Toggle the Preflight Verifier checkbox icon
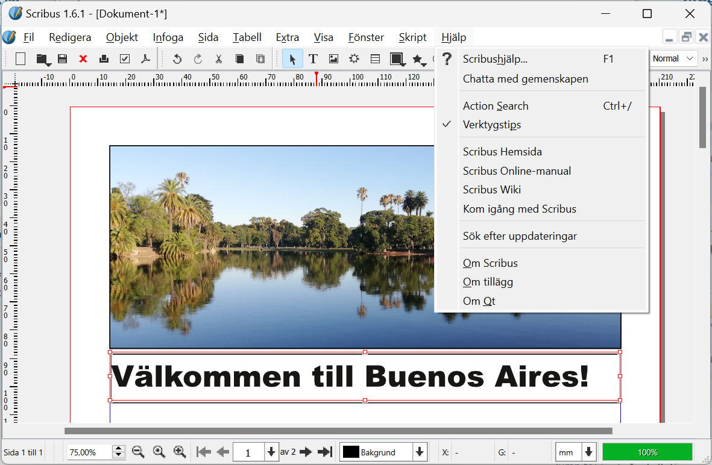 125,59
